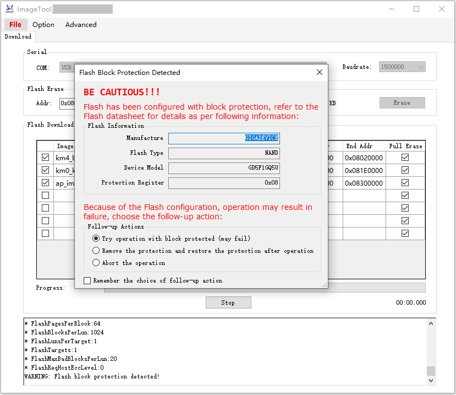
Task: Uncheck the km4 image row checkbox
Action: point(45,158)
